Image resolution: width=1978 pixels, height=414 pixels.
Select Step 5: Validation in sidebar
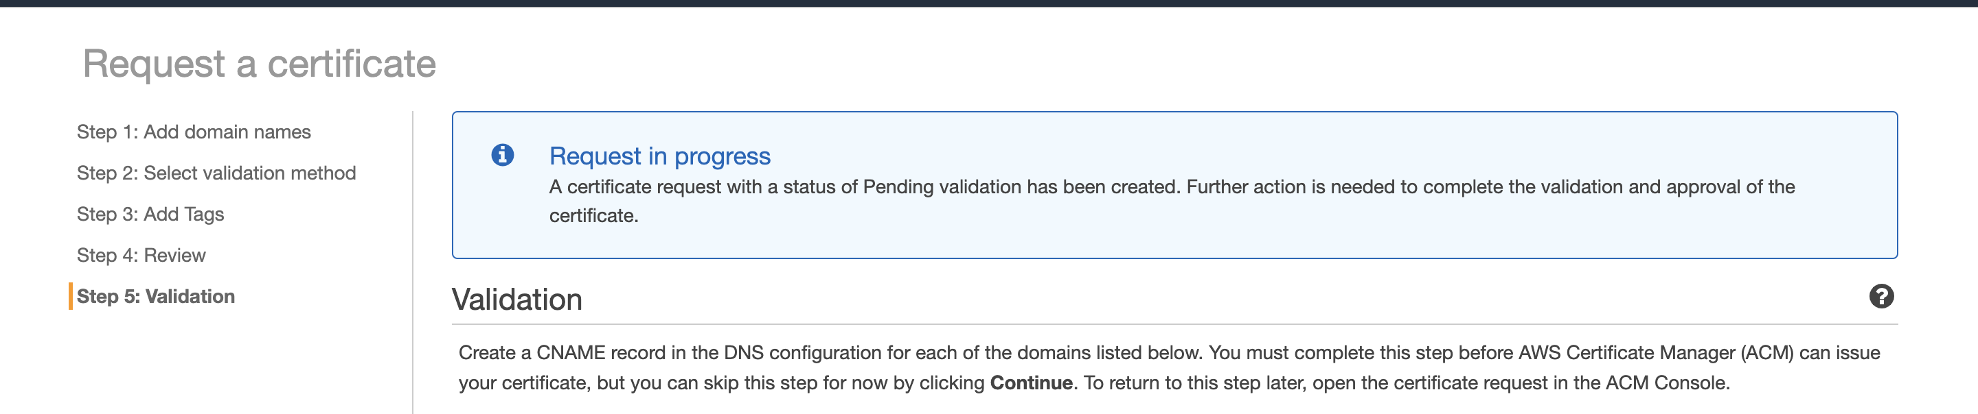(156, 297)
